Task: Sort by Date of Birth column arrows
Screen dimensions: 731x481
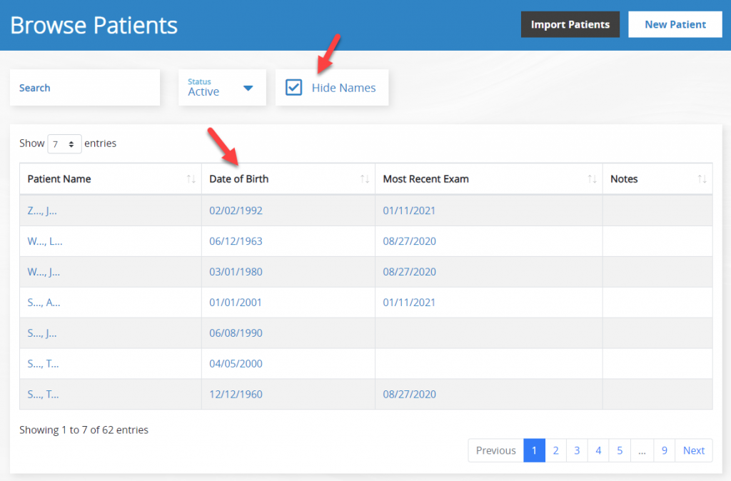Action: [x=365, y=179]
